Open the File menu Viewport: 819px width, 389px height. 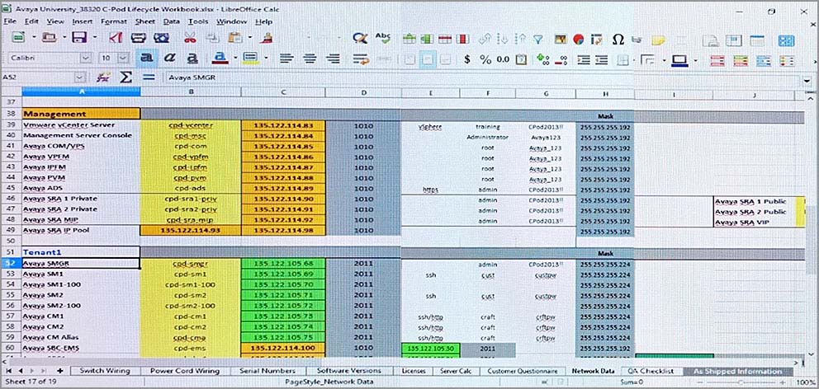point(10,21)
